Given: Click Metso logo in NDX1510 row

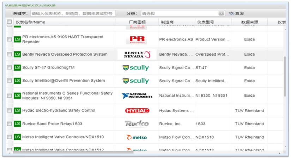Looking at the screenshot, I should coord(137,137).
